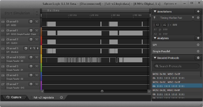The height and width of the screenshot is (107, 203).
Task: Select decoded row MOSI: 0x02; MISO: 0x0F
Action: point(166,82)
